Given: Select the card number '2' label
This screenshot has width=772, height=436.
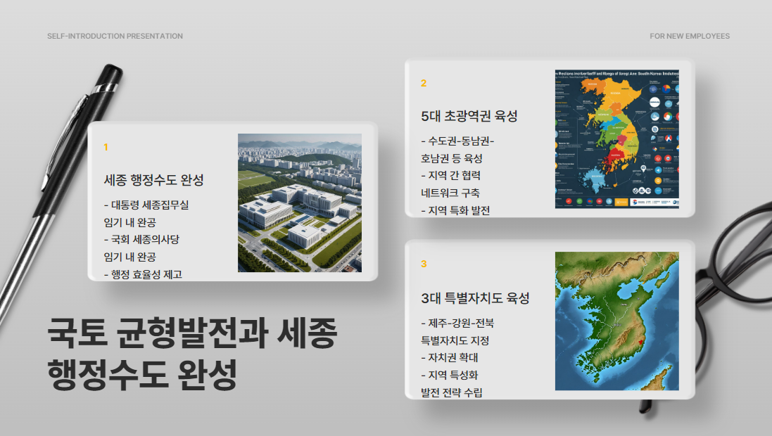Looking at the screenshot, I should [x=424, y=83].
